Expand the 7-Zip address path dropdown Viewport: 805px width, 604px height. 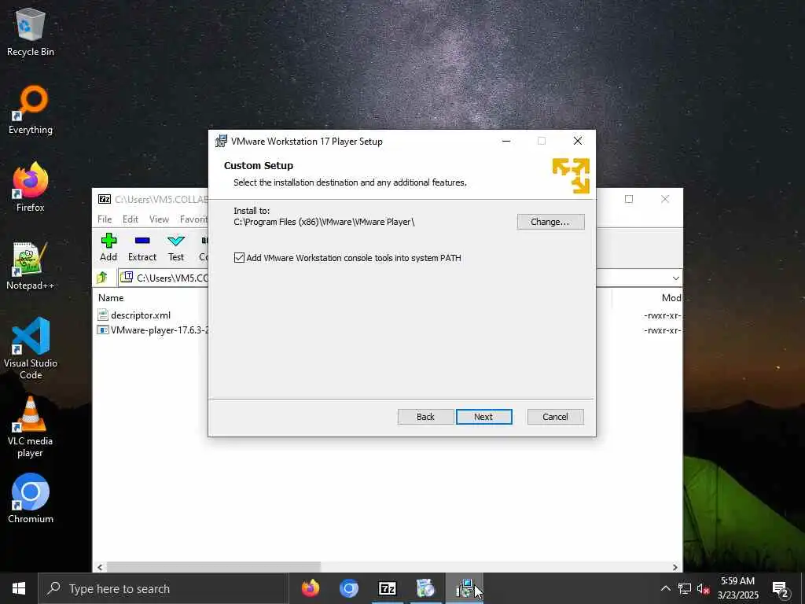[675, 278]
